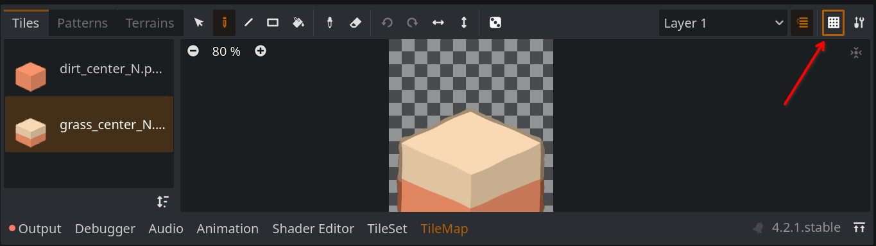
Task: Activate the tile Picker eyedropper
Action: click(x=330, y=22)
